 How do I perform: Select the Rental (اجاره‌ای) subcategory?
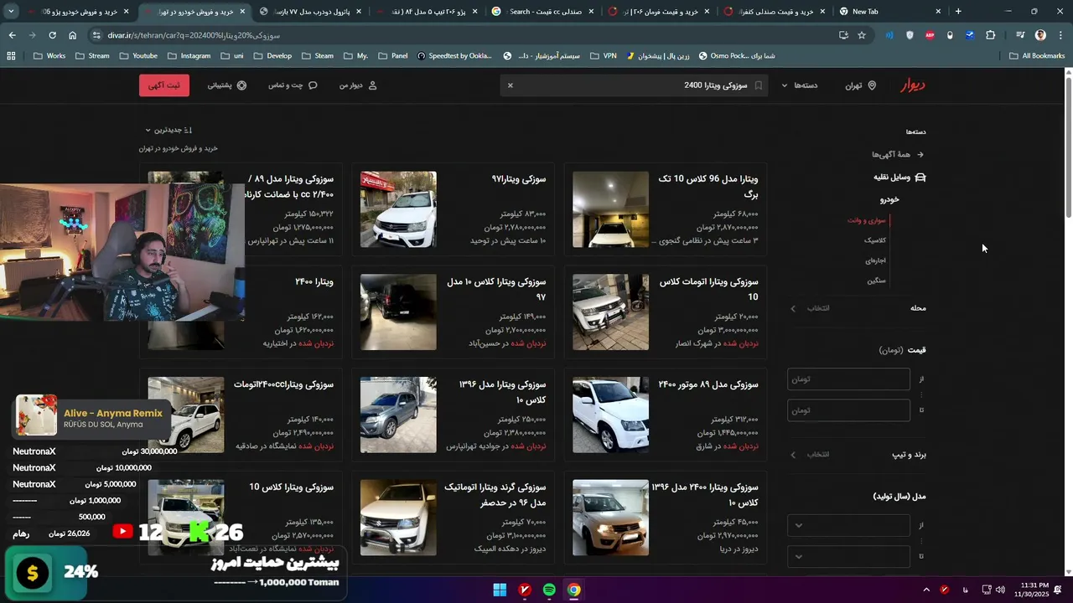(x=875, y=260)
